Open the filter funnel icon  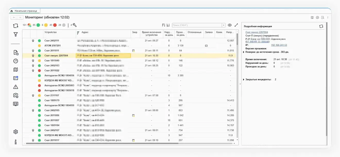pyautogui.click(x=16, y=34)
